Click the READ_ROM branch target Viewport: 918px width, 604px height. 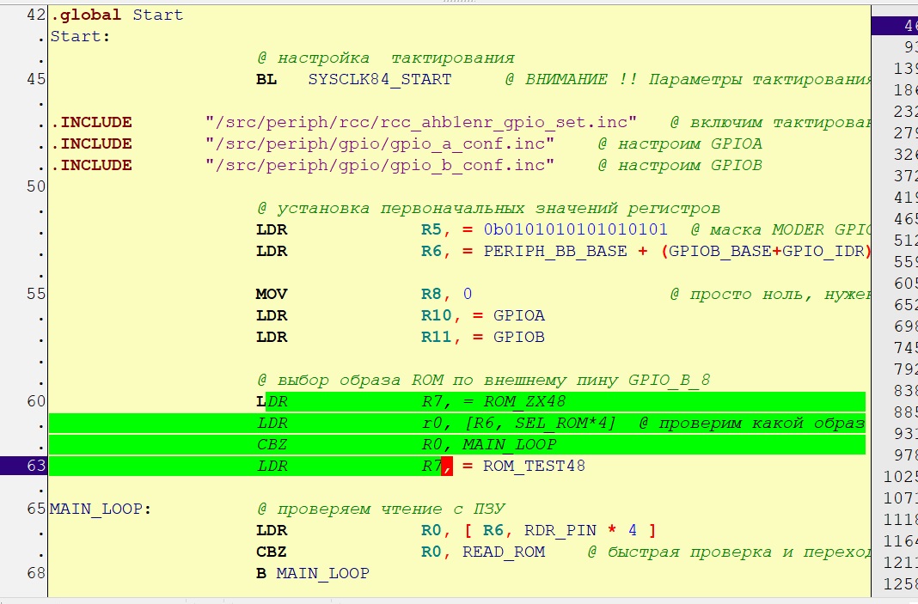pos(504,552)
